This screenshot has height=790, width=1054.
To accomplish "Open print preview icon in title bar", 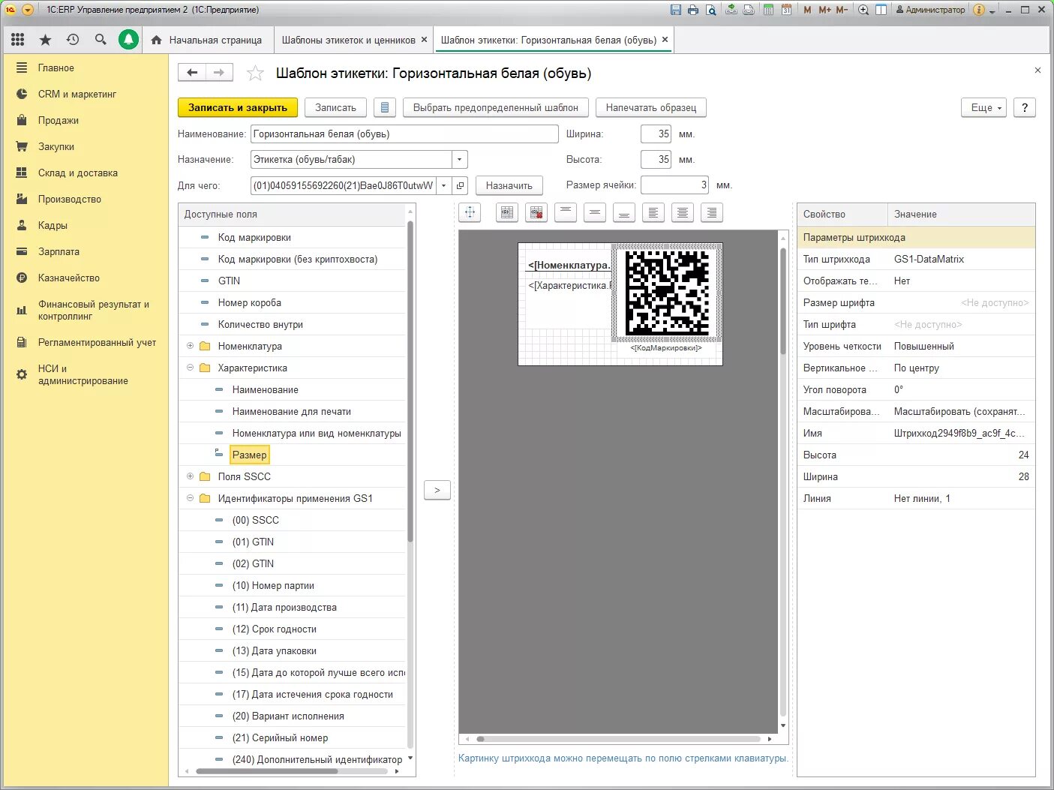I will [x=710, y=10].
